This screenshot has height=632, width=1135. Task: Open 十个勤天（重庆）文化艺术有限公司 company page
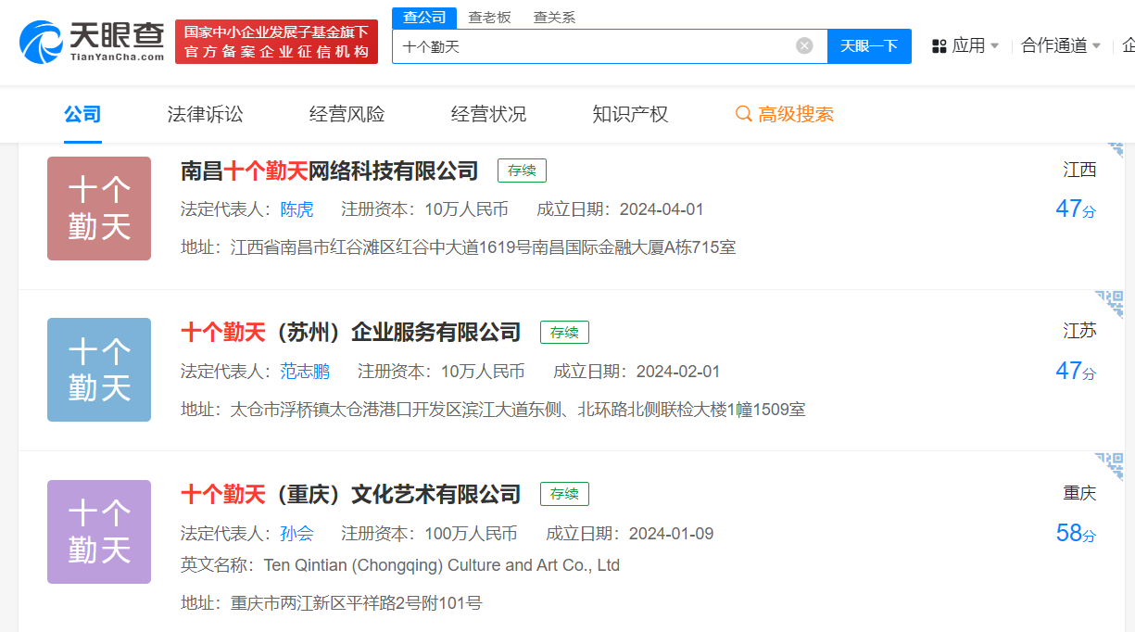tap(350, 494)
